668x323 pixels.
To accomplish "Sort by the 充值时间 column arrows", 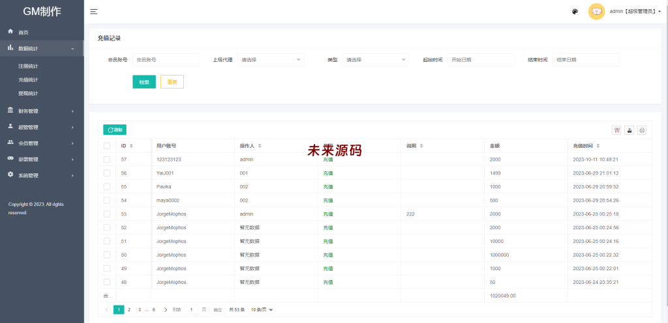I will [x=598, y=146].
